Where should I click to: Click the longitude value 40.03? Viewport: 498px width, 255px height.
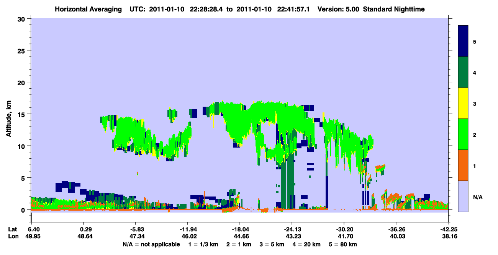point(398,237)
